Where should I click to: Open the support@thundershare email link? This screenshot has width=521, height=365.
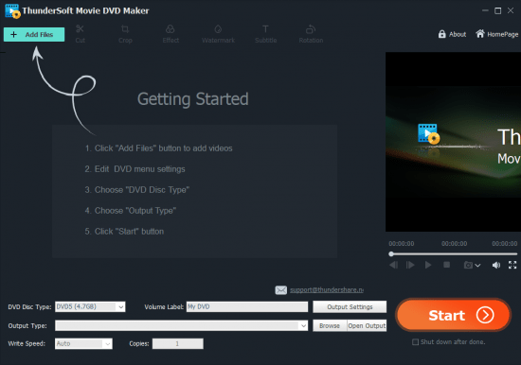(x=327, y=290)
